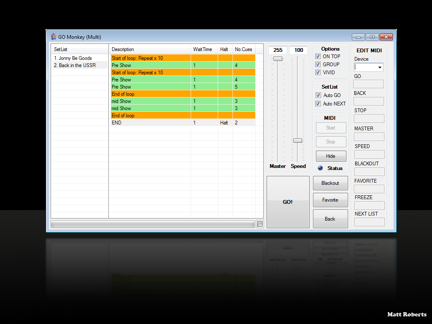Select the END cue row in the list

(150, 123)
